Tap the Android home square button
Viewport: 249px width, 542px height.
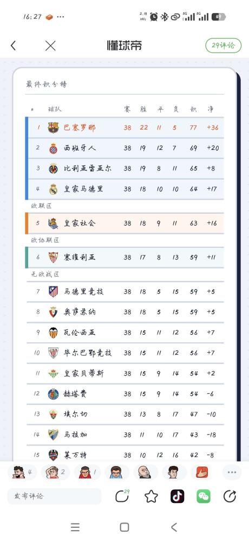tap(124, 527)
